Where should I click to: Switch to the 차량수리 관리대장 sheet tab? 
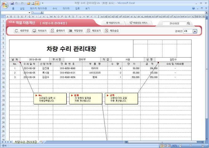point(26,142)
